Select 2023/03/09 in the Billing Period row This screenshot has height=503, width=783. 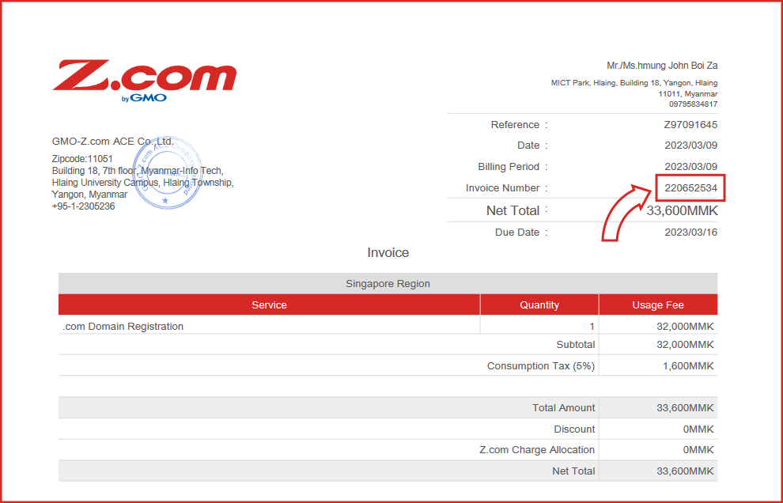tap(691, 167)
